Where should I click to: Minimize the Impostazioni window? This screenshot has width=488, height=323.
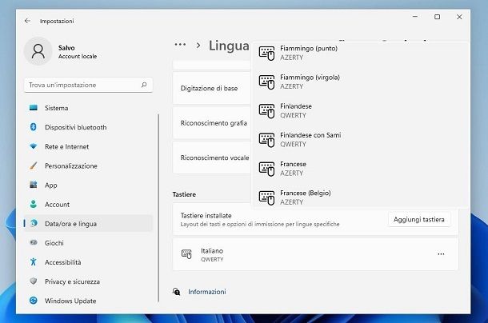point(415,17)
